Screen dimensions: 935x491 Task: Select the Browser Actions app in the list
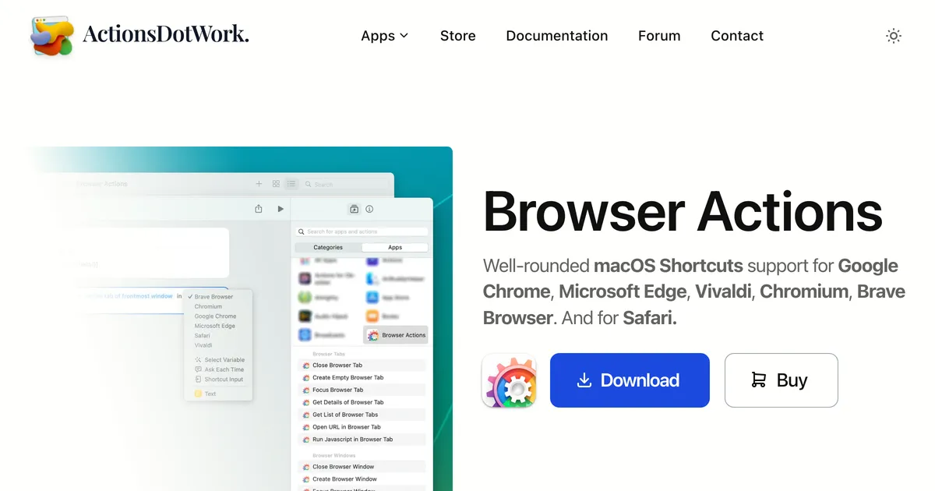click(x=397, y=335)
